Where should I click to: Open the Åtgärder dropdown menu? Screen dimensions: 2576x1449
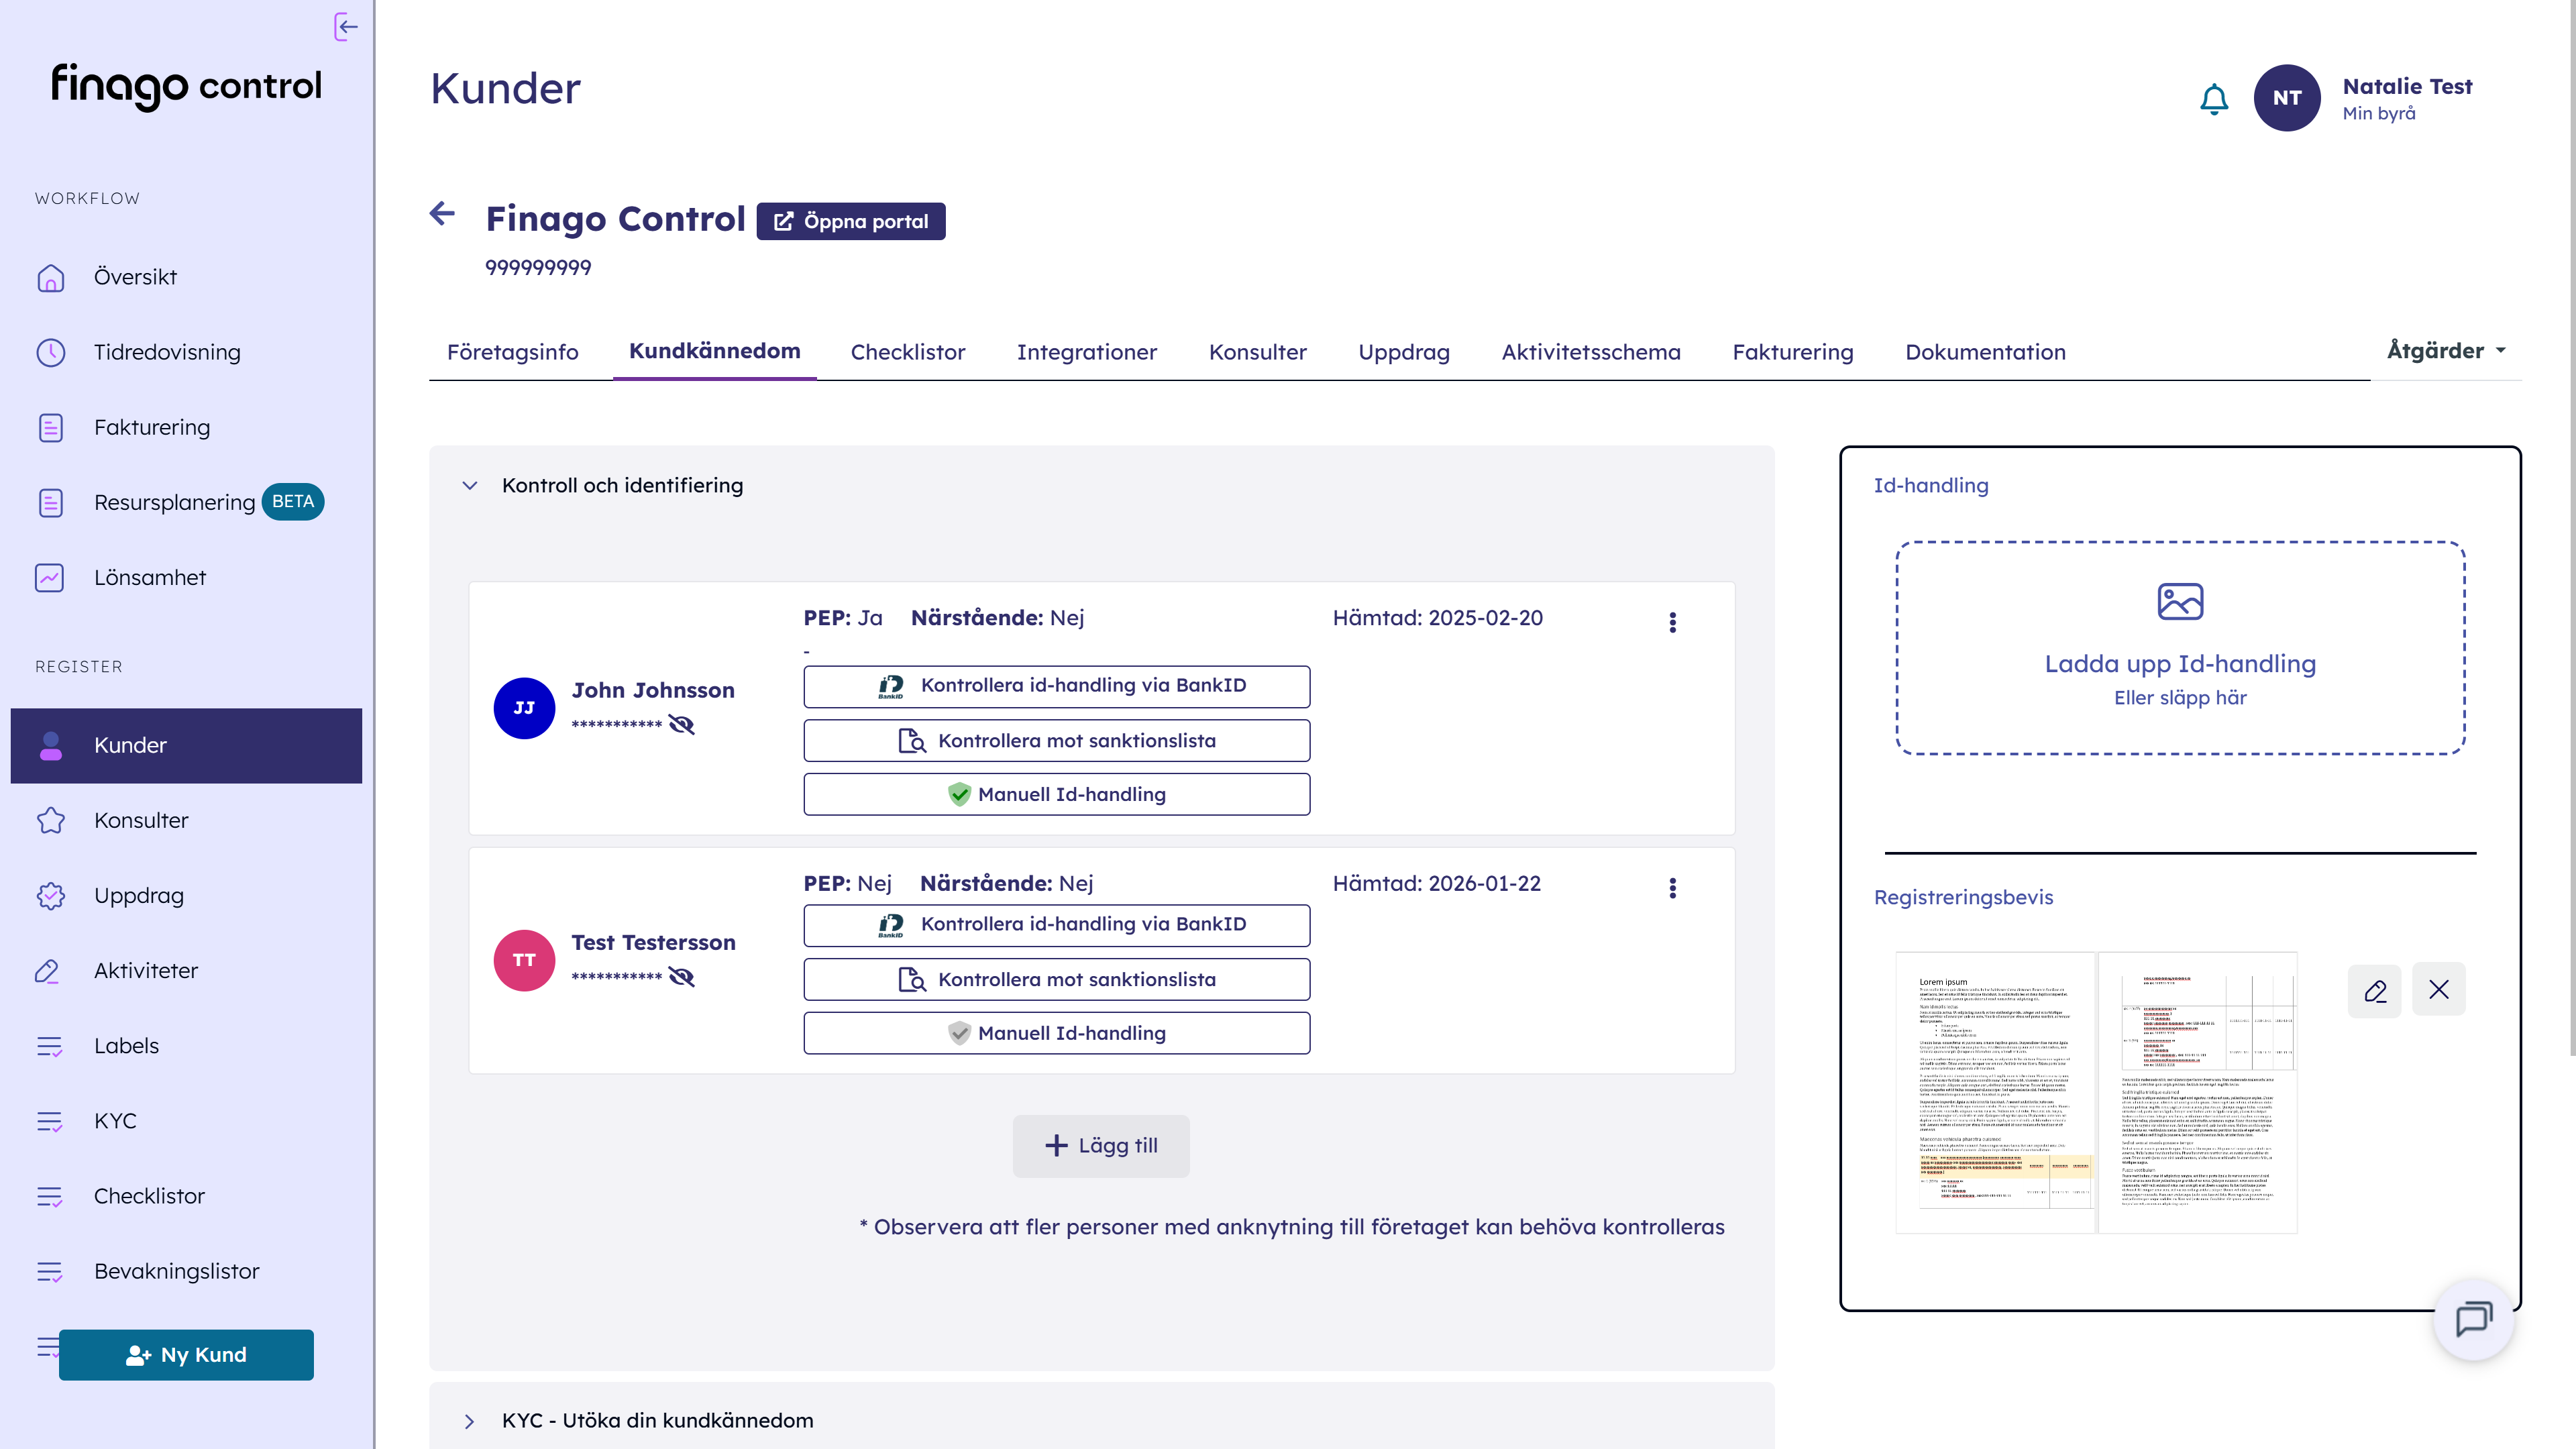click(x=2445, y=351)
